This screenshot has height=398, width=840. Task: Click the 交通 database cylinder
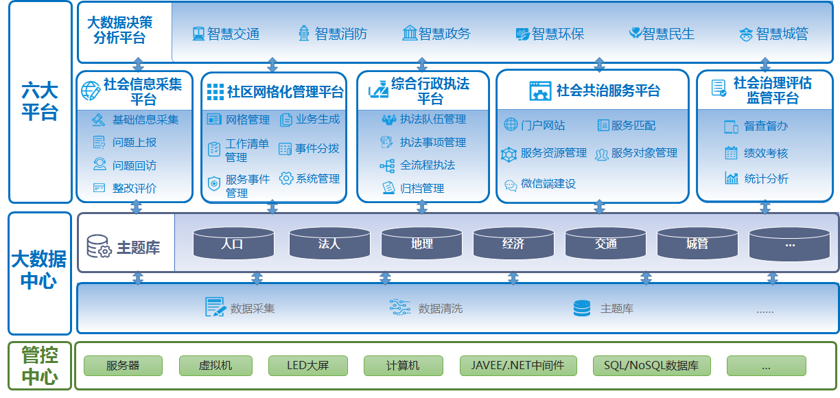click(x=606, y=244)
